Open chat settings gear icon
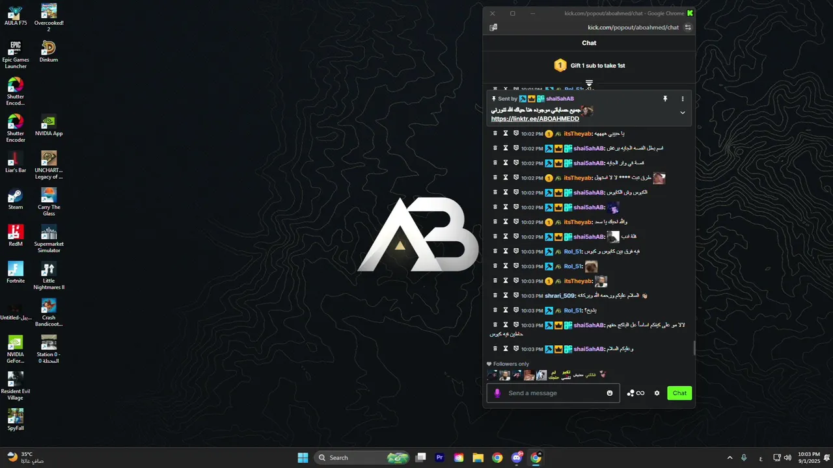The width and height of the screenshot is (833, 468). [657, 393]
